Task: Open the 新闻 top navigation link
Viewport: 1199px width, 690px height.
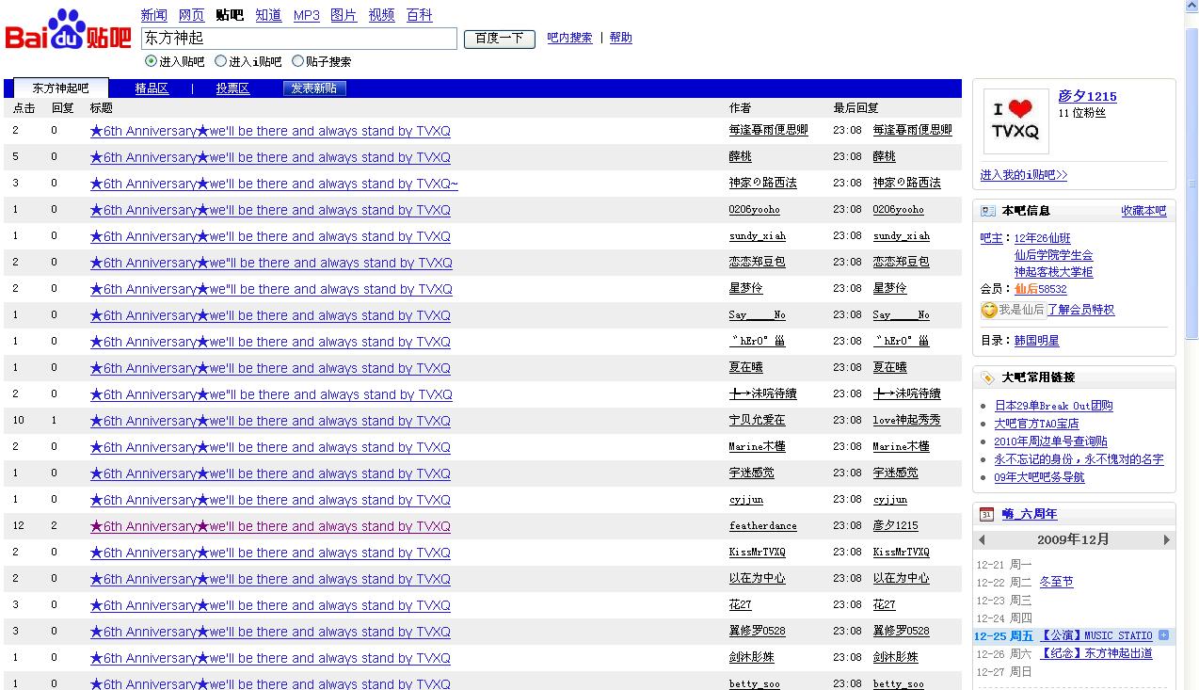Action: pos(153,15)
